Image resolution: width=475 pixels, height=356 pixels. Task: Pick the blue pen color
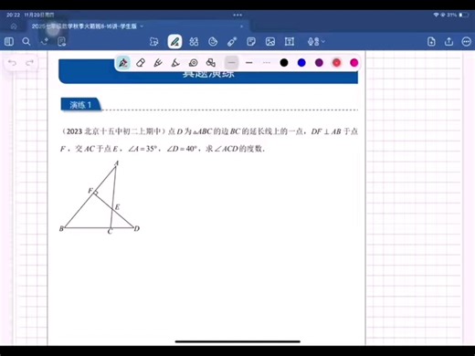coord(301,63)
